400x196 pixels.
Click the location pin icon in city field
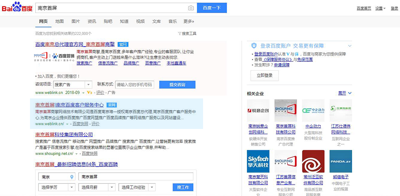pos(72,177)
